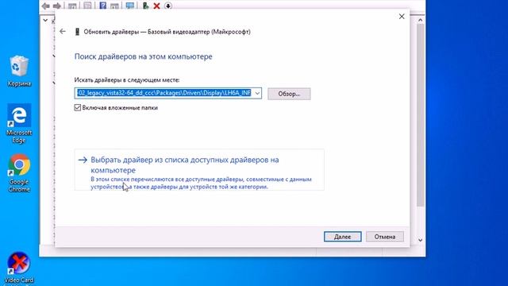Toggle the 'Включая вложенные папки' checkbox
Viewport: 508px width, 286px height.
point(78,107)
